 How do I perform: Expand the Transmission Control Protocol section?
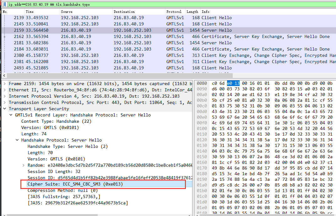click(x=5, y=102)
